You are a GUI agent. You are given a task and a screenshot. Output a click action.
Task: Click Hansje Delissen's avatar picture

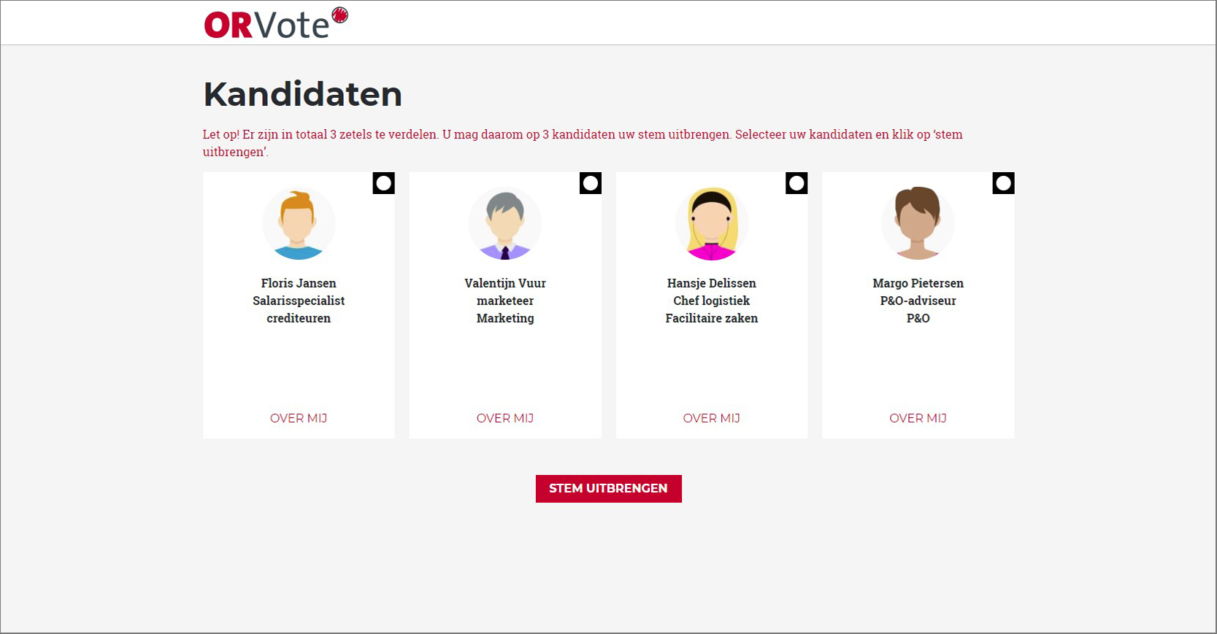[712, 224]
